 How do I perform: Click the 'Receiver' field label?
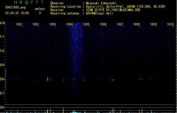pos(57,10)
